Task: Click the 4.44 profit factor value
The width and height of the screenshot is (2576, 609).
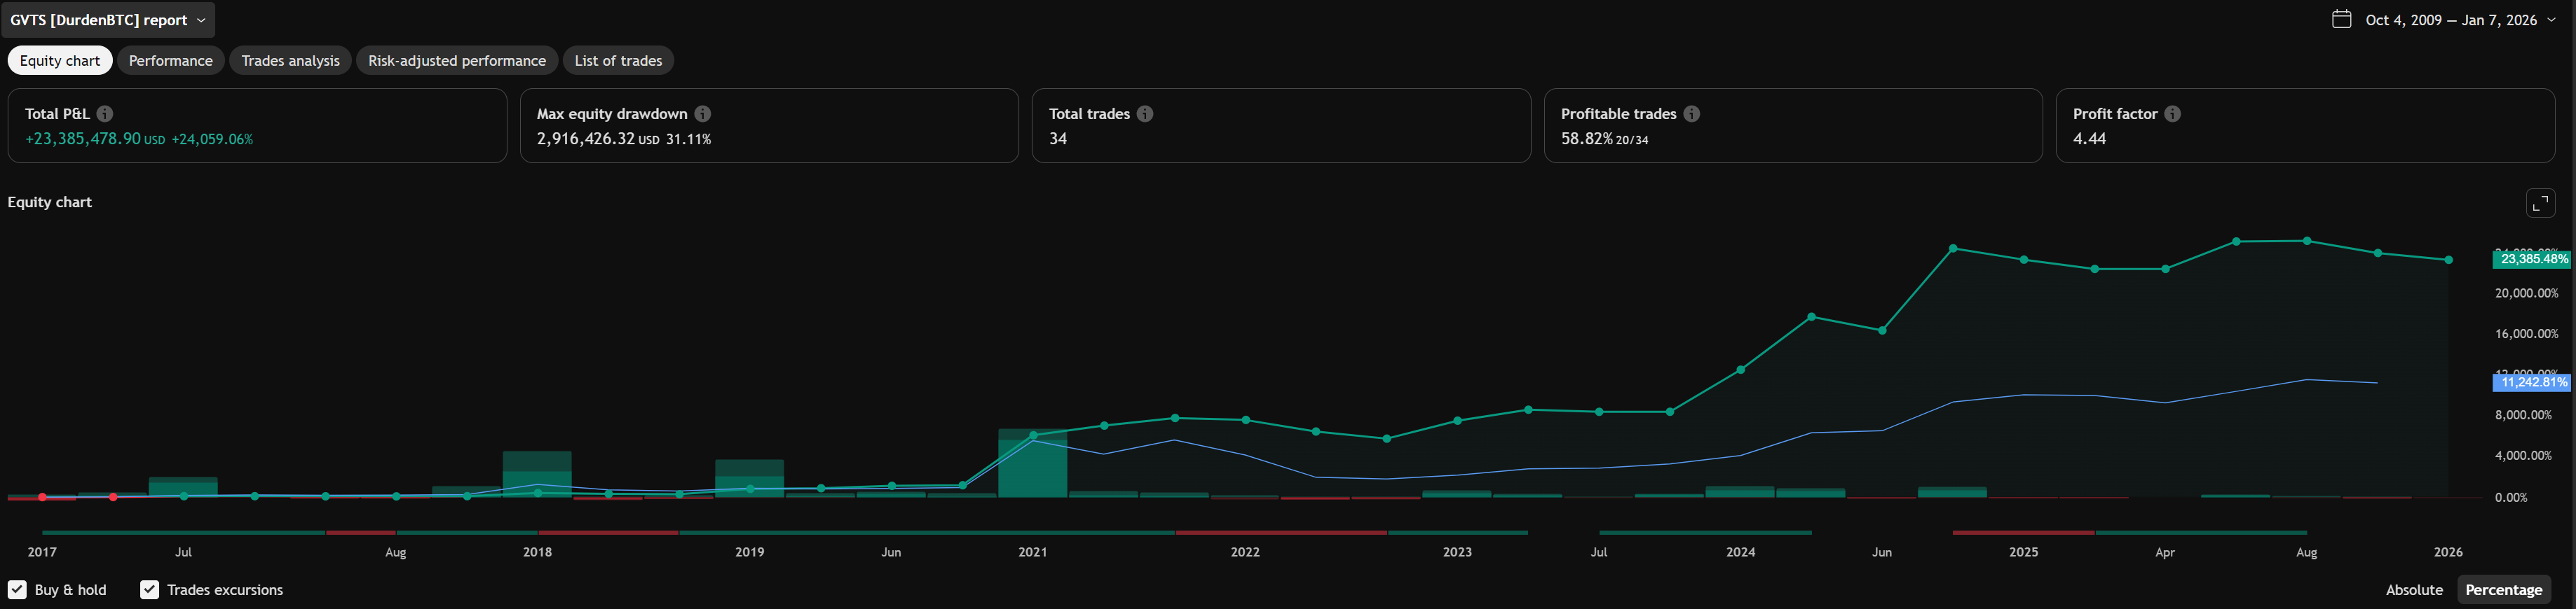Action: [x=2089, y=140]
